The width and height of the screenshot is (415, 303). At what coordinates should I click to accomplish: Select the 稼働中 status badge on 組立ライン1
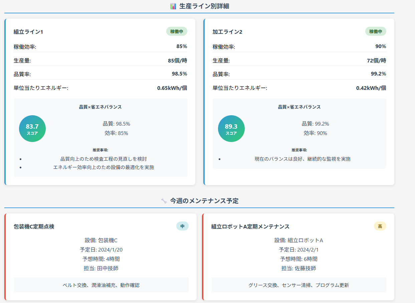[177, 31]
